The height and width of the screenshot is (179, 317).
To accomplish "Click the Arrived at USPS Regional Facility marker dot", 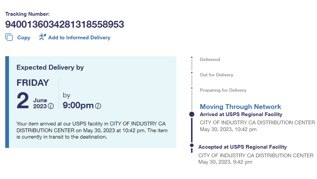I will coord(192,114).
